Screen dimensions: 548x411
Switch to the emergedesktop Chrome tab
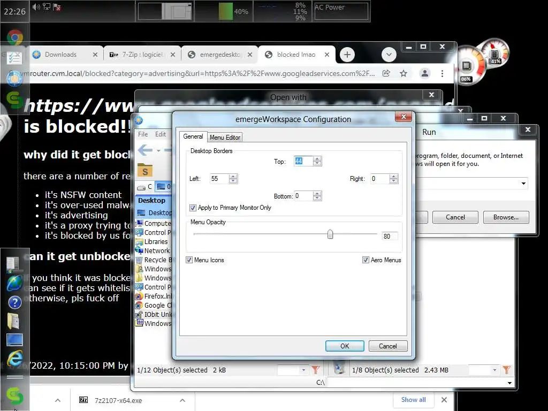click(x=220, y=55)
